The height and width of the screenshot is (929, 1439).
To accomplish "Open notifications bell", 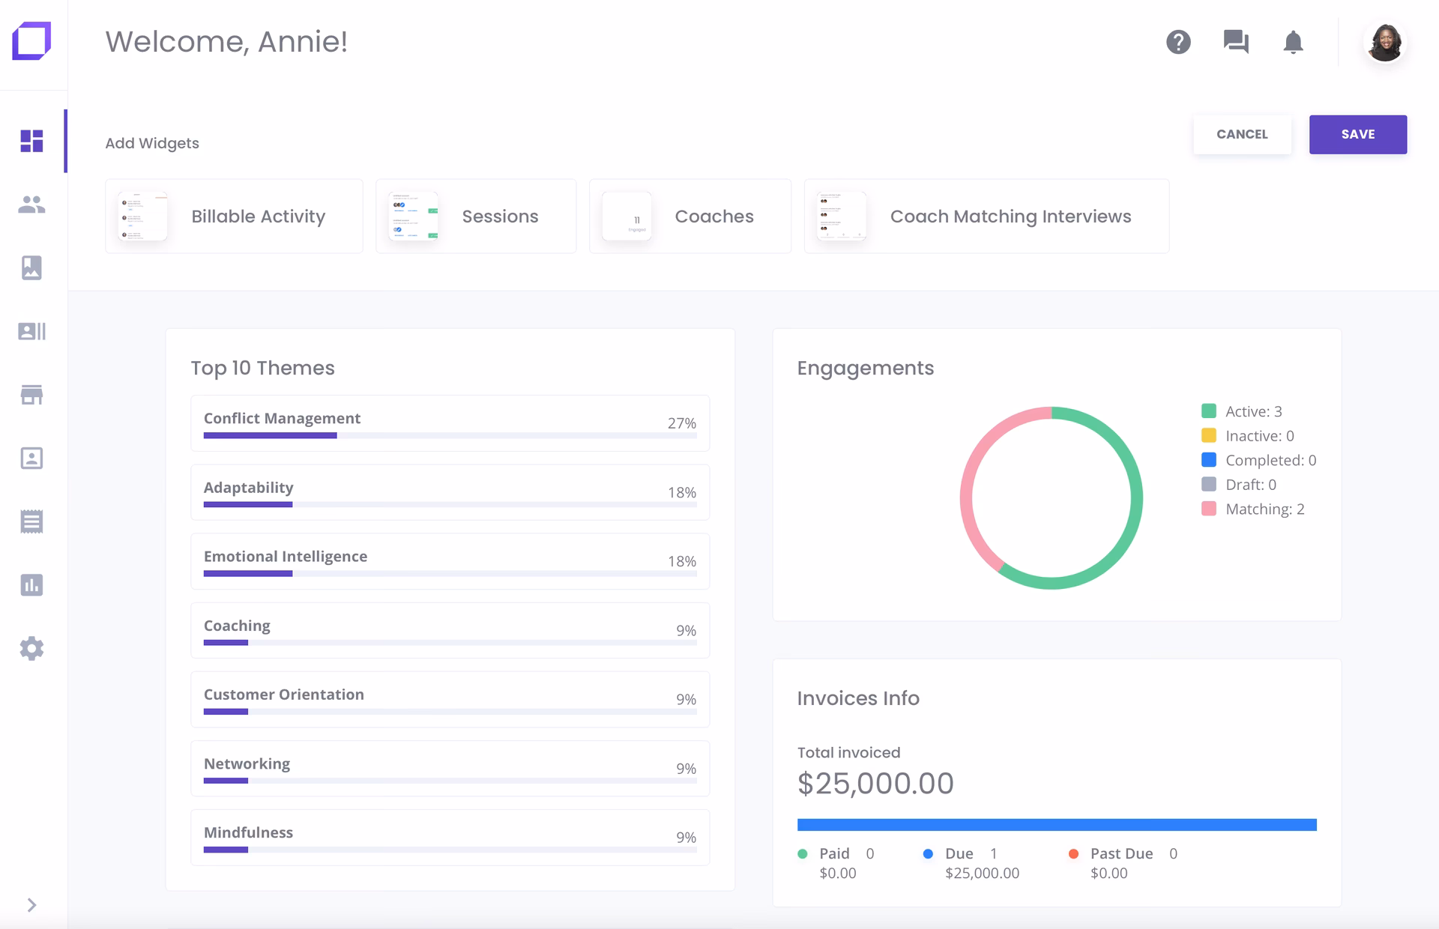I will (x=1293, y=42).
